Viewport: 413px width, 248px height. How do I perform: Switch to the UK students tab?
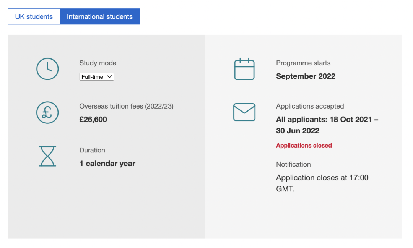(x=34, y=16)
